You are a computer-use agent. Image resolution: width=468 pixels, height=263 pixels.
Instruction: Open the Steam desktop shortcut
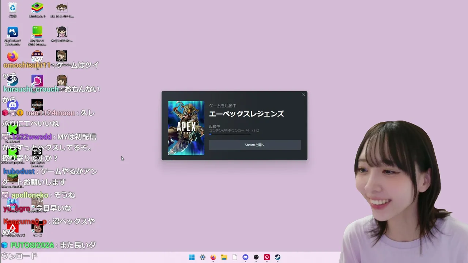pos(12,81)
